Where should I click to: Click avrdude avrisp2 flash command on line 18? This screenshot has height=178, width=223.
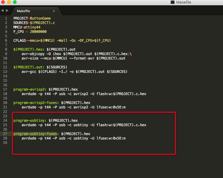click(x=84, y=94)
